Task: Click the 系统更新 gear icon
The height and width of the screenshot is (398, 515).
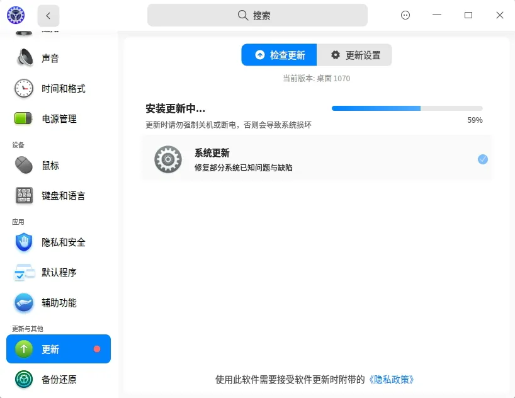Action: click(168, 159)
